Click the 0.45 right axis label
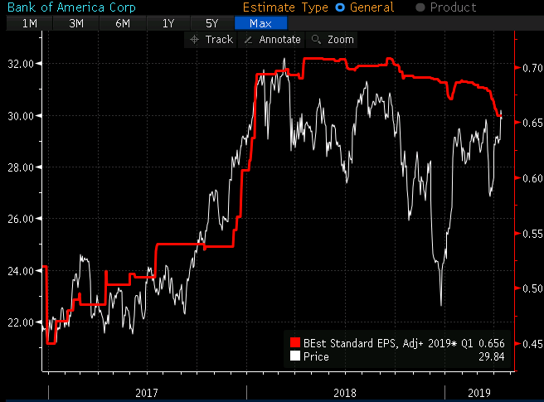 532,344
